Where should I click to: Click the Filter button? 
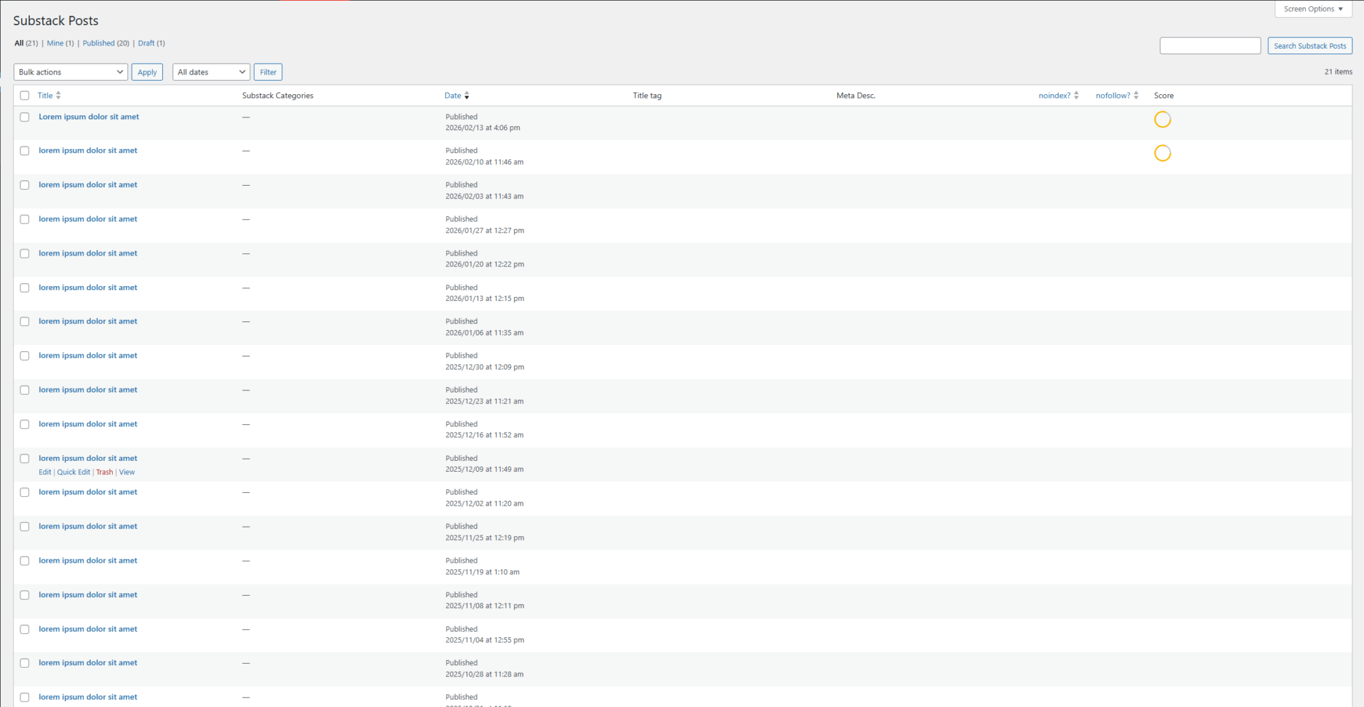pyautogui.click(x=268, y=72)
